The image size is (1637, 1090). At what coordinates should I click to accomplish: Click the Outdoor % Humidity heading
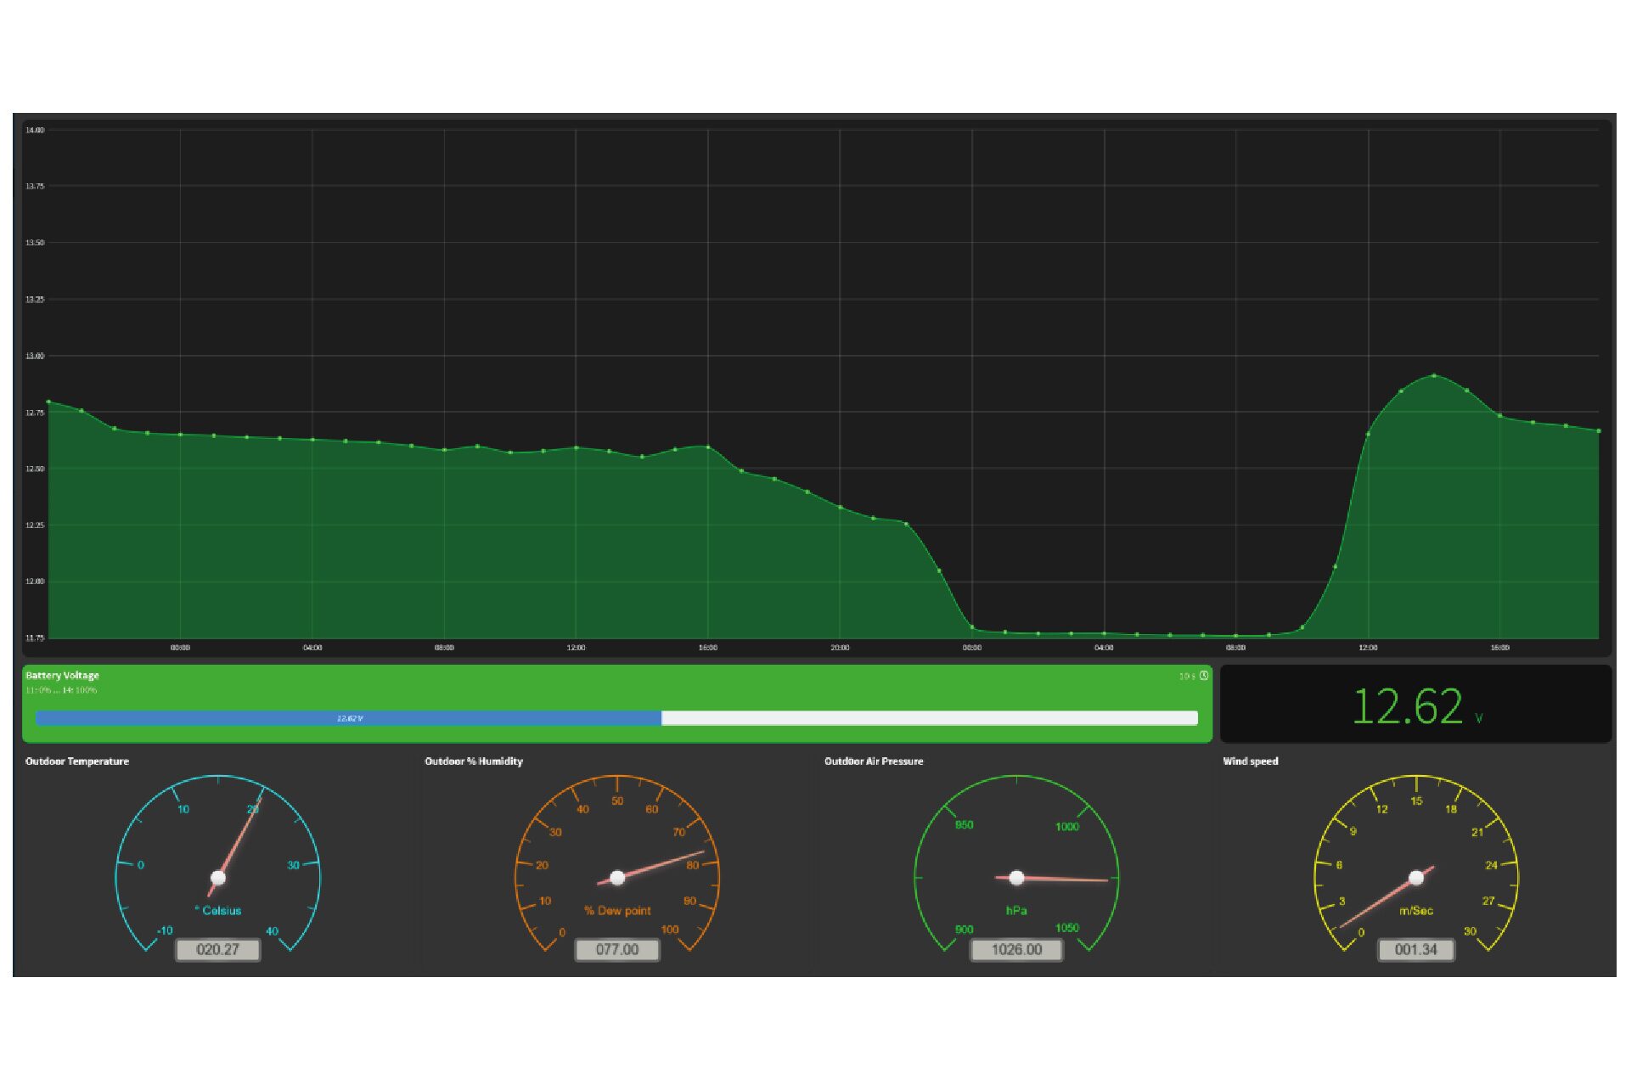click(x=474, y=761)
